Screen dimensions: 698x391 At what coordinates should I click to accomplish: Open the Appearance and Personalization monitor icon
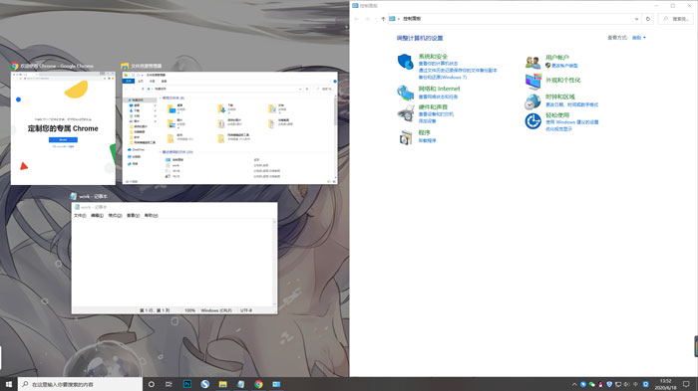[532, 82]
